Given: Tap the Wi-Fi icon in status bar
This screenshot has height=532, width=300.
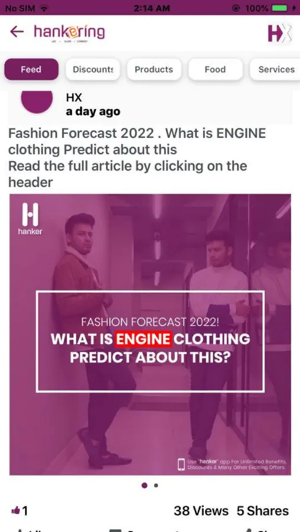Looking at the screenshot, I should pyautogui.click(x=43, y=8).
